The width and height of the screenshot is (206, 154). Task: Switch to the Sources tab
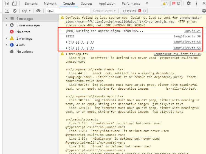pyautogui.click(x=87, y=4)
